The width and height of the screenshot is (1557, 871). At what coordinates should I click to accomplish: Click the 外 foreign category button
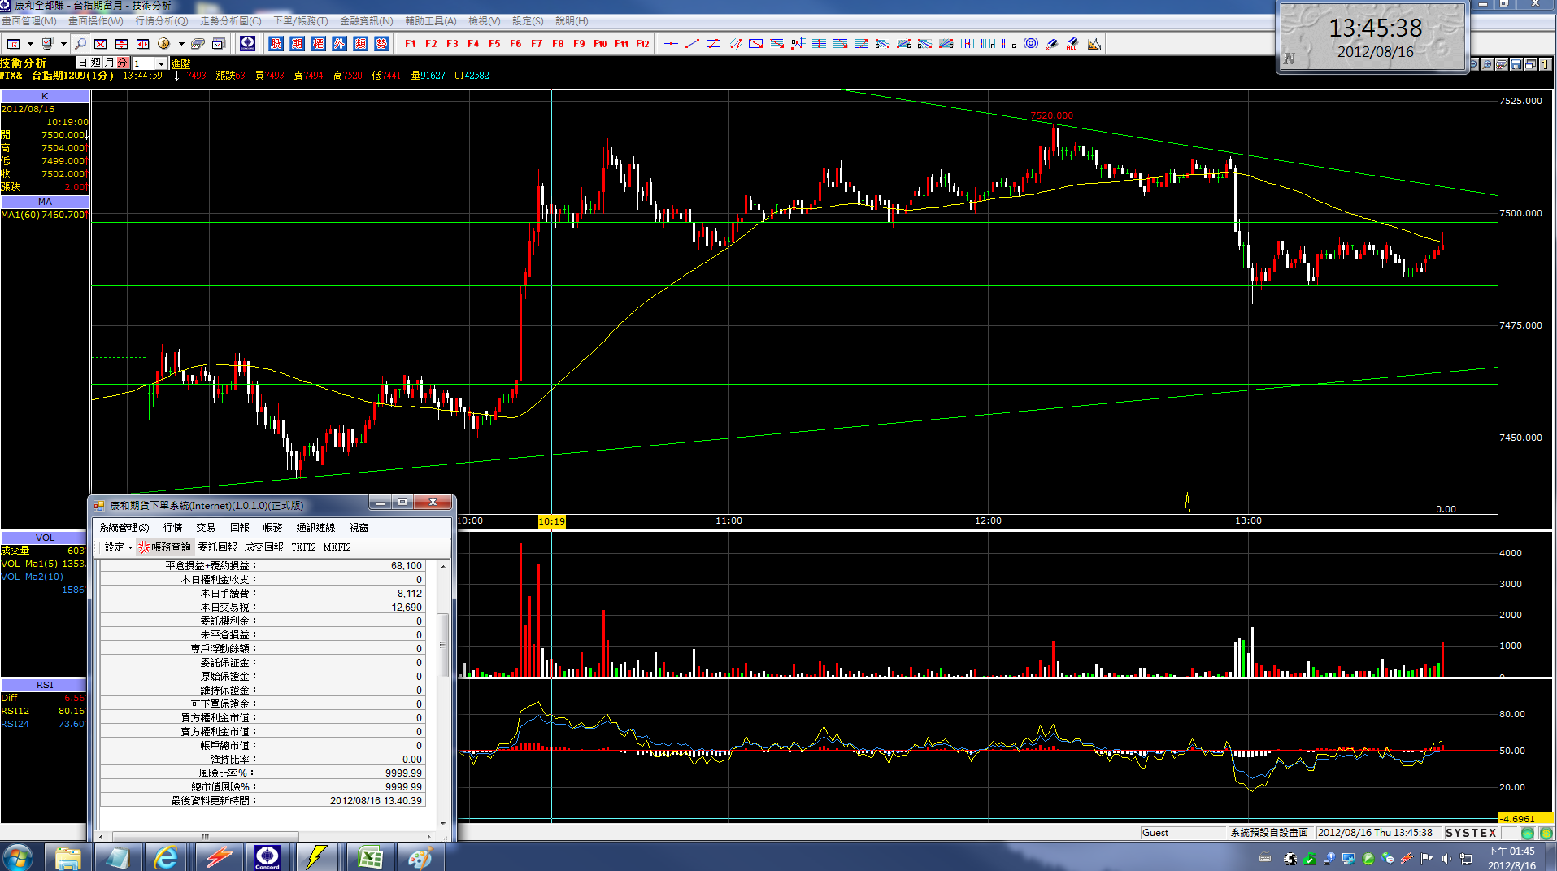[x=339, y=44]
